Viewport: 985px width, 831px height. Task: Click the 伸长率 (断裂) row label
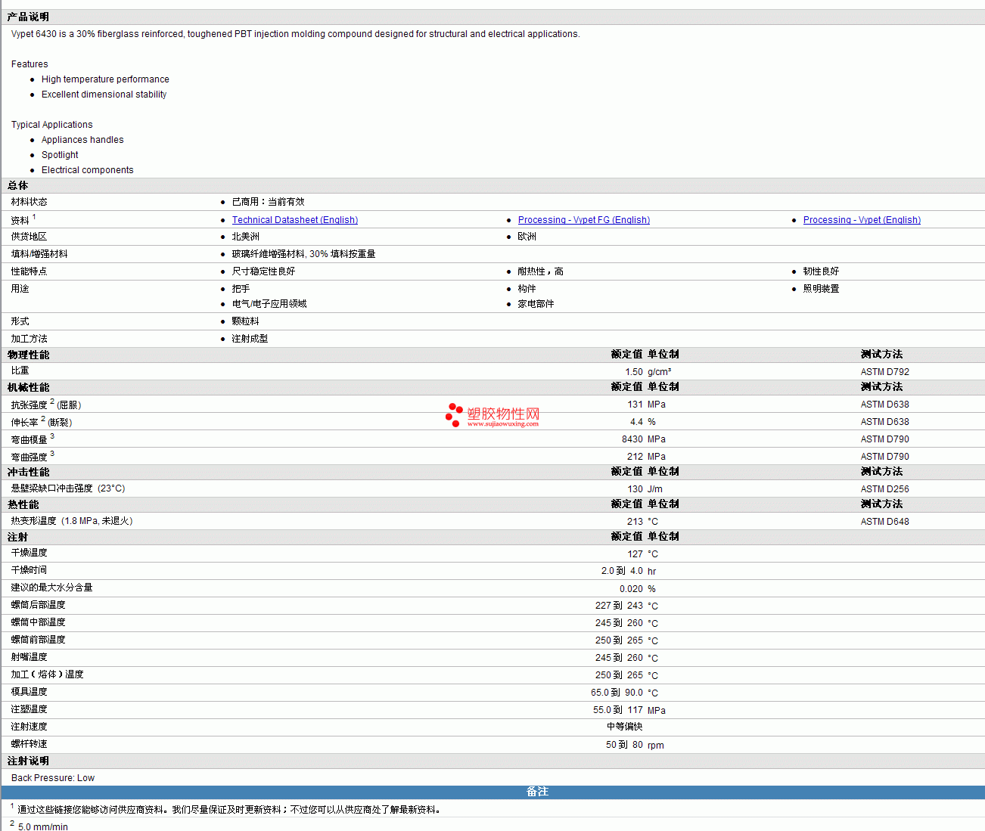[42, 422]
